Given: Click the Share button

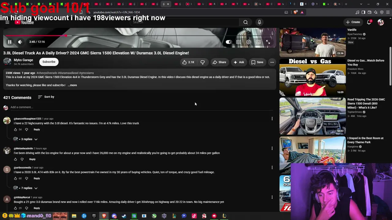Looking at the screenshot, I should click(219, 62).
